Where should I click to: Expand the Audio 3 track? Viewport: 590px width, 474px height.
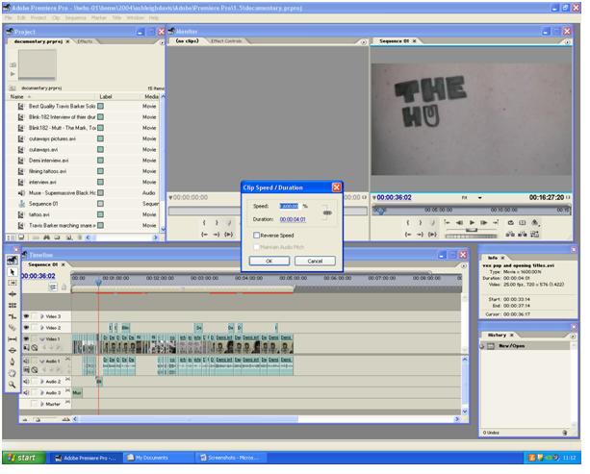42,393
